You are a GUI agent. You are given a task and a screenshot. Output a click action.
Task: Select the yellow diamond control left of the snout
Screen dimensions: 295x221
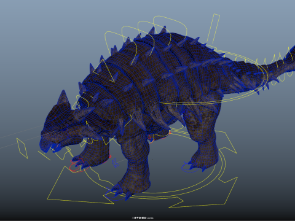pos(22,149)
